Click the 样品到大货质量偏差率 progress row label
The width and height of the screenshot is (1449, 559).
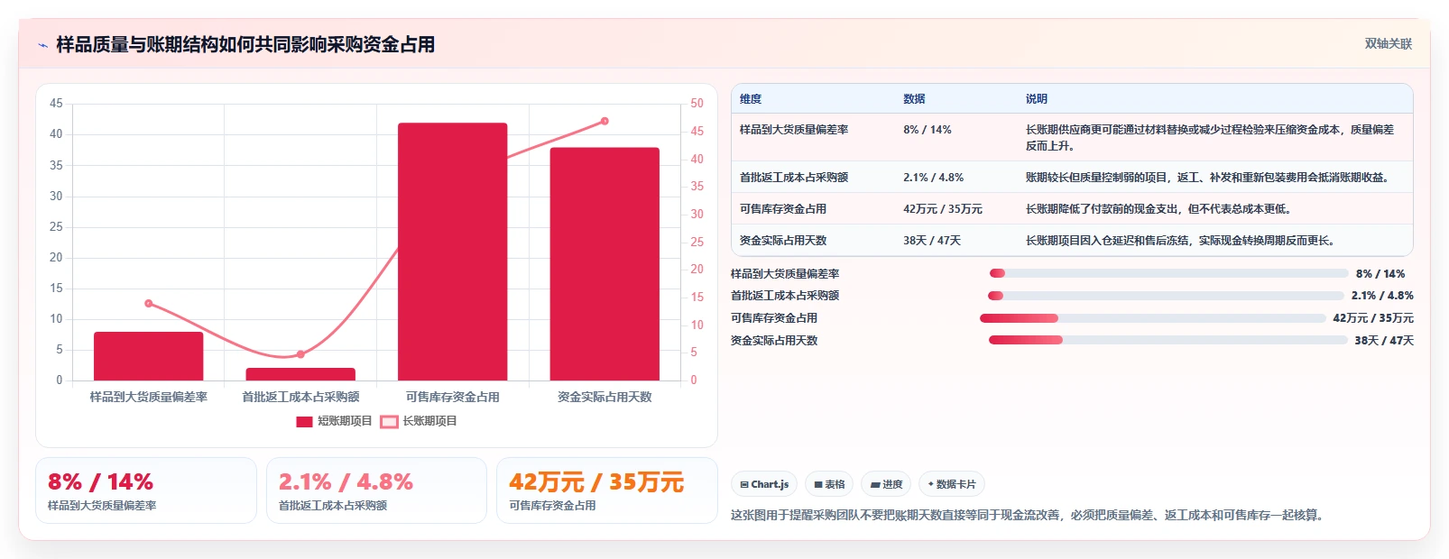coord(785,274)
